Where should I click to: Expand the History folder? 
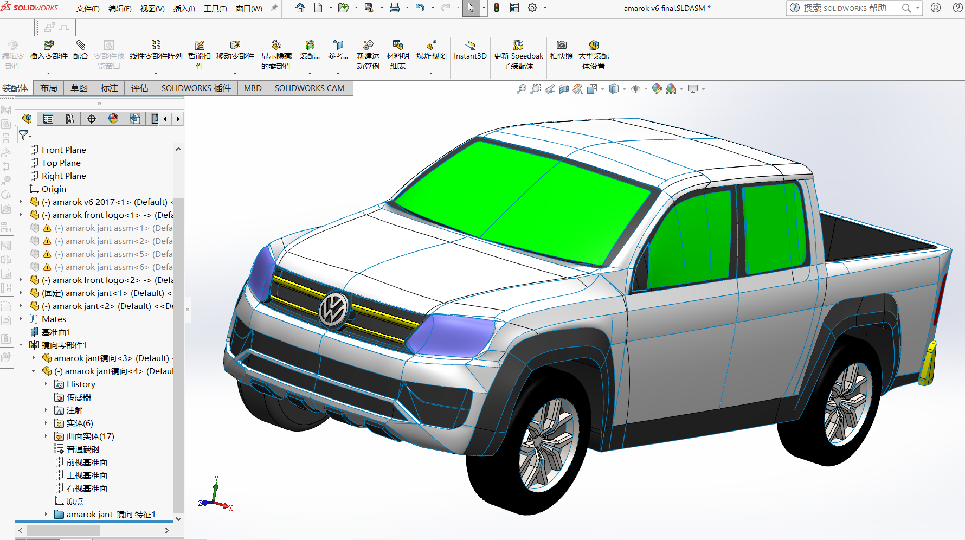[46, 384]
